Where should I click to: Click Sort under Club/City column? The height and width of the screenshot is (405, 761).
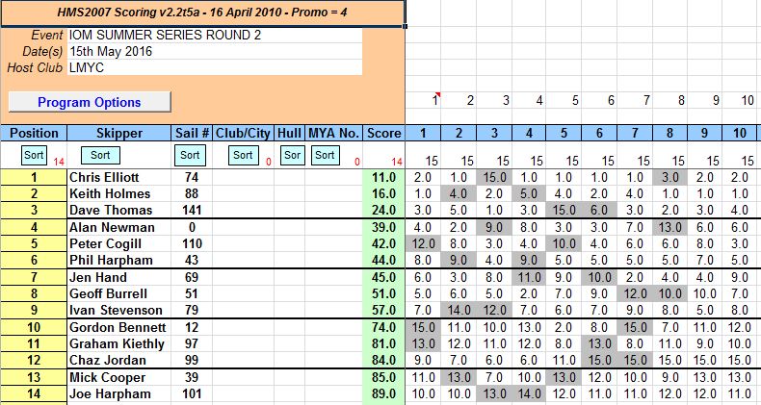[243, 154]
